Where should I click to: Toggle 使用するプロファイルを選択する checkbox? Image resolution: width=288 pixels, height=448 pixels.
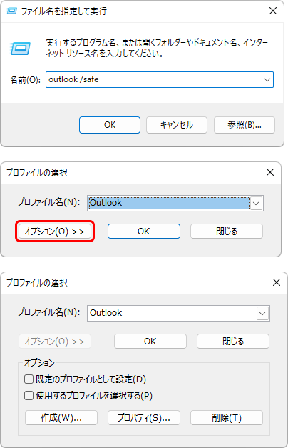click(29, 396)
